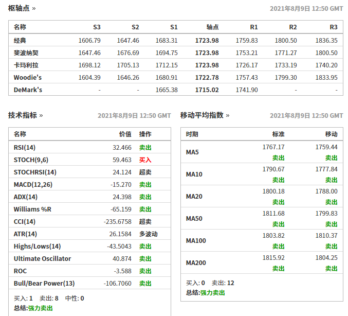The width and height of the screenshot is (348, 316).
Task: Click Camarilla S1 value 1712.15
Action: click(x=167, y=65)
